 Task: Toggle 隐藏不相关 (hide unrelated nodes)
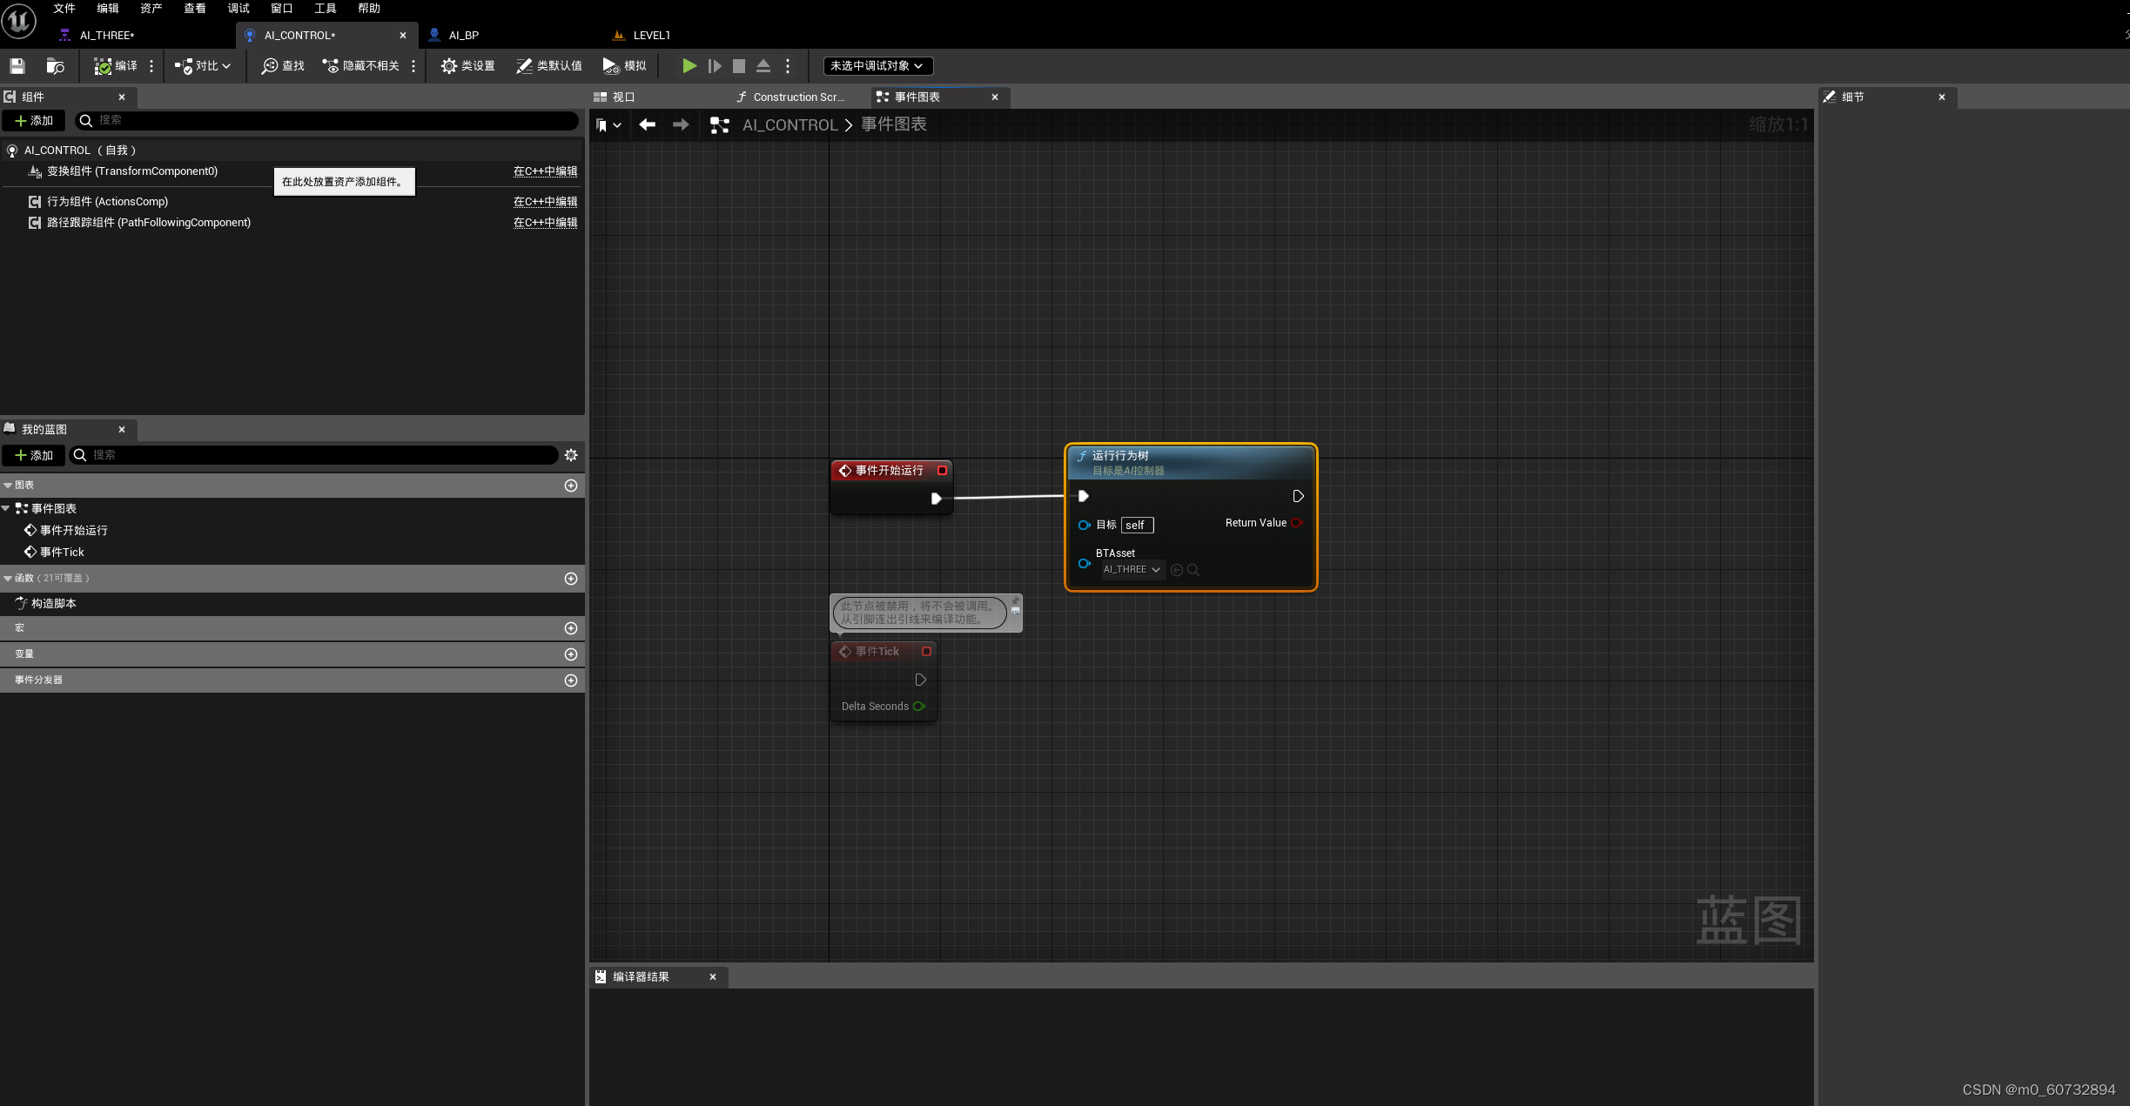coord(360,65)
